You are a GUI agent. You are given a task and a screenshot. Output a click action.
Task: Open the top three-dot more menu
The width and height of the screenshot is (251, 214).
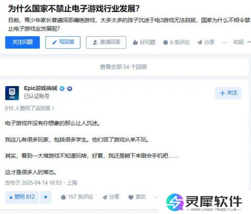tap(225, 42)
